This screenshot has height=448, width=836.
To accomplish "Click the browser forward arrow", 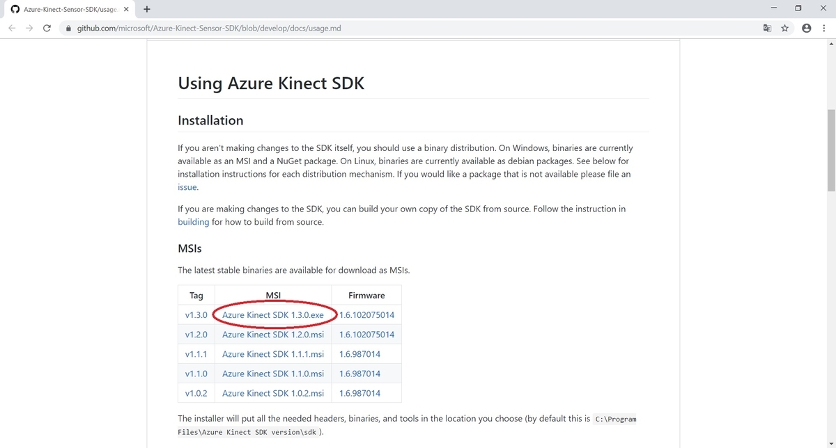I will tap(29, 29).
